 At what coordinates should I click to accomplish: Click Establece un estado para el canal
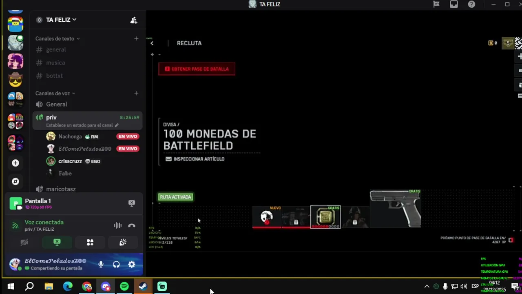(x=82, y=125)
